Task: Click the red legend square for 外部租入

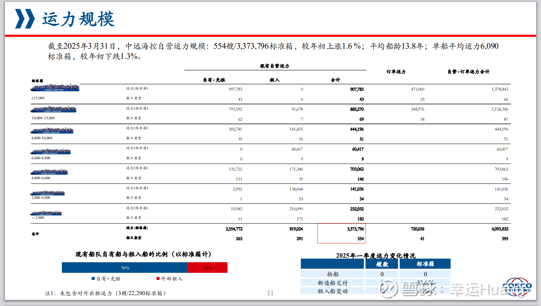Action: [x=158, y=279]
